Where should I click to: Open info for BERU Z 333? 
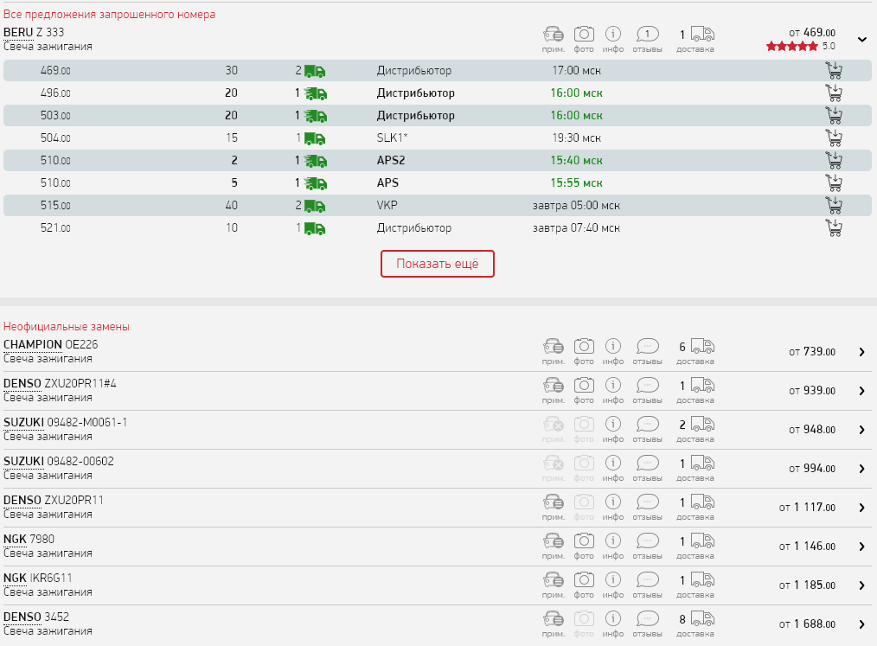point(613,39)
